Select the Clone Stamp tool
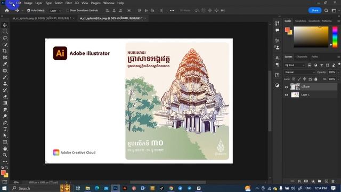341x192 pixels. (5, 84)
